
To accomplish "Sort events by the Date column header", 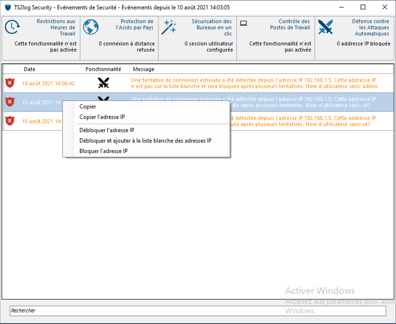I will 51,69.
